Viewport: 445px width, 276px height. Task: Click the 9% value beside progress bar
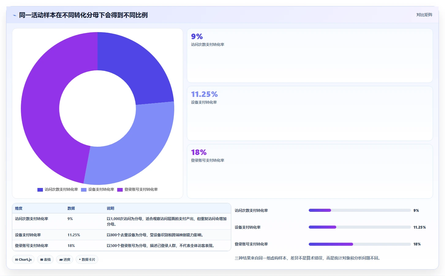coord(416,211)
